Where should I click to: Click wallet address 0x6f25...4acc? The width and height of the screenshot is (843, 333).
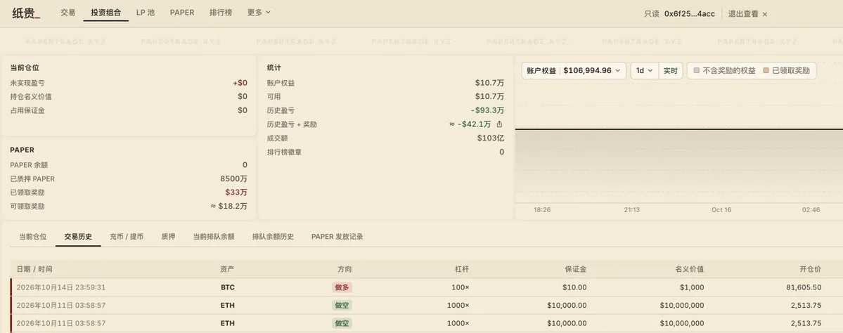[690, 14]
